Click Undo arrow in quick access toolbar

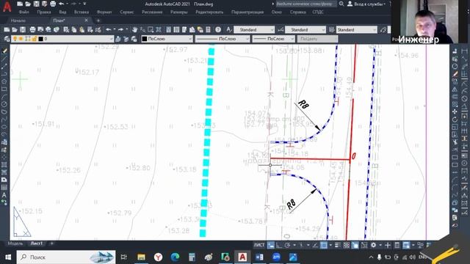point(62,4)
